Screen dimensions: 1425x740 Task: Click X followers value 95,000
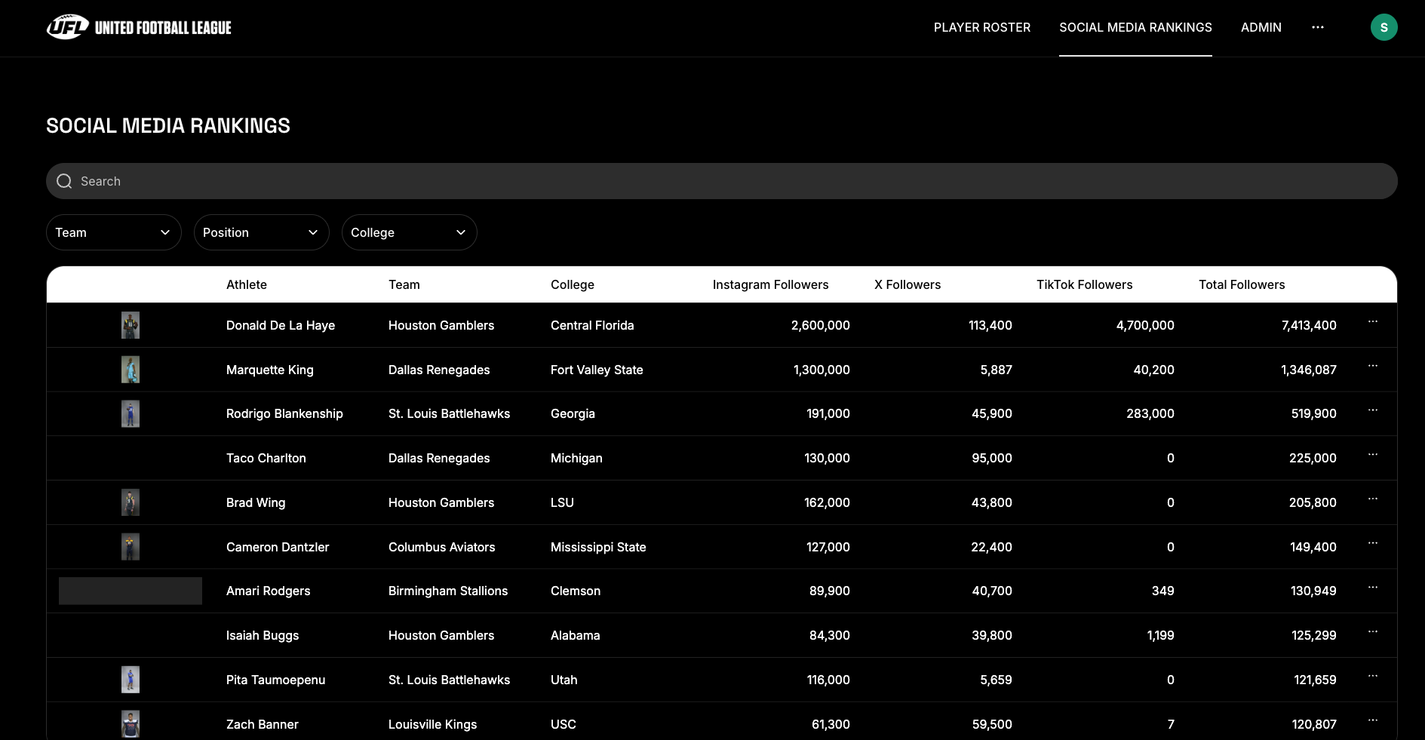[x=992, y=458]
